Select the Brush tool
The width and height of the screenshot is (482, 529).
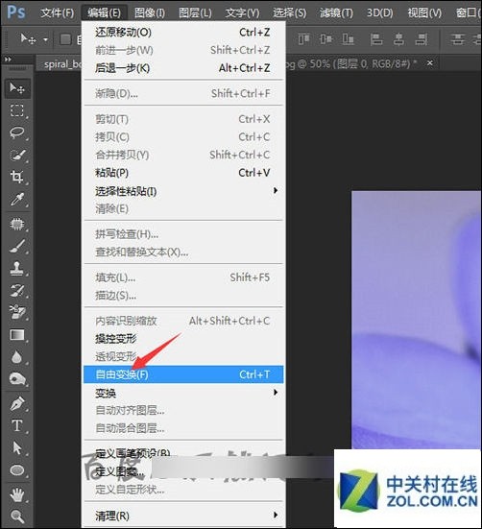(x=17, y=247)
